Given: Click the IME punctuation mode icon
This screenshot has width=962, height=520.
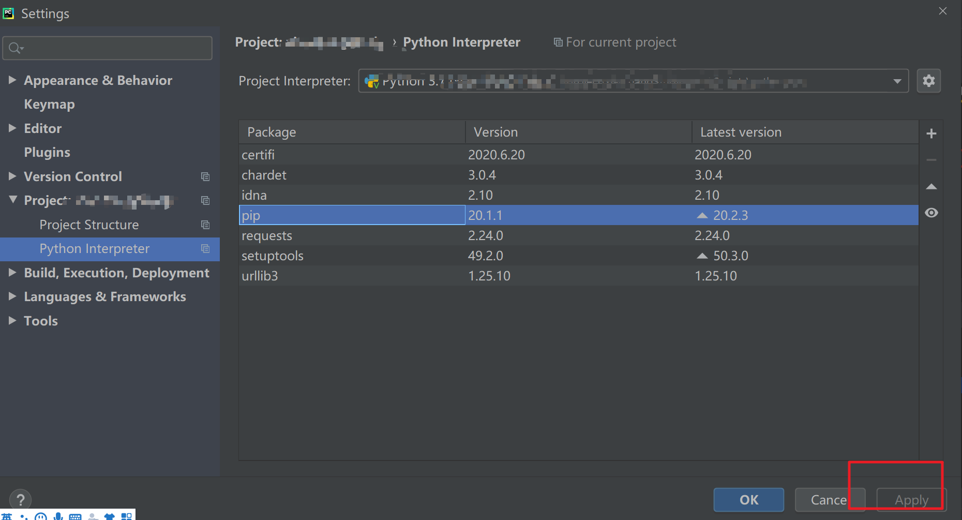Looking at the screenshot, I should [23, 516].
